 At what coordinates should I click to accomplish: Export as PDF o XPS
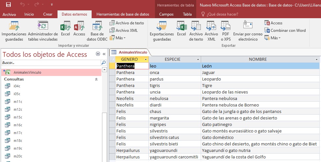tap(225, 31)
